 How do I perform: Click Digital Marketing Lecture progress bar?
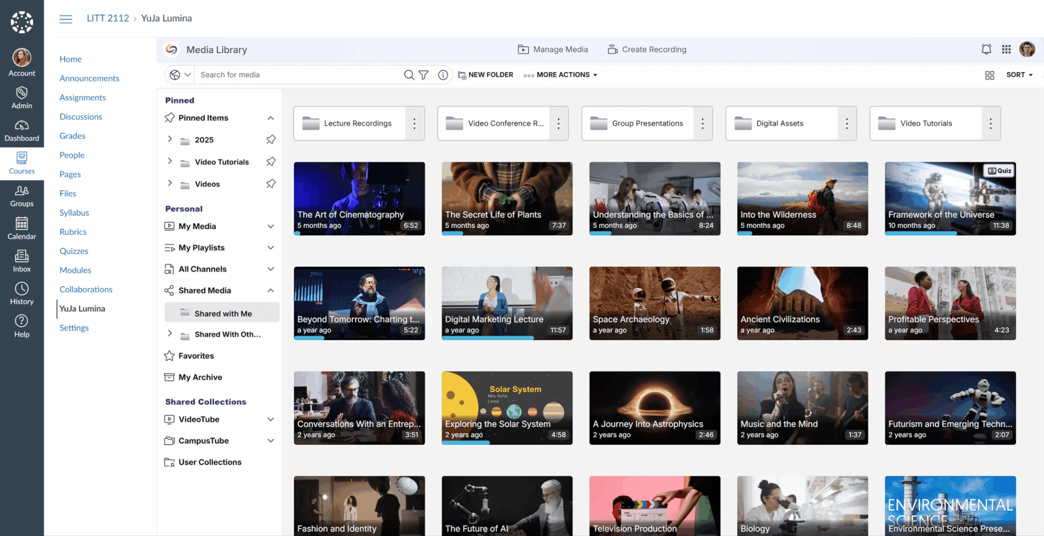pyautogui.click(x=488, y=338)
